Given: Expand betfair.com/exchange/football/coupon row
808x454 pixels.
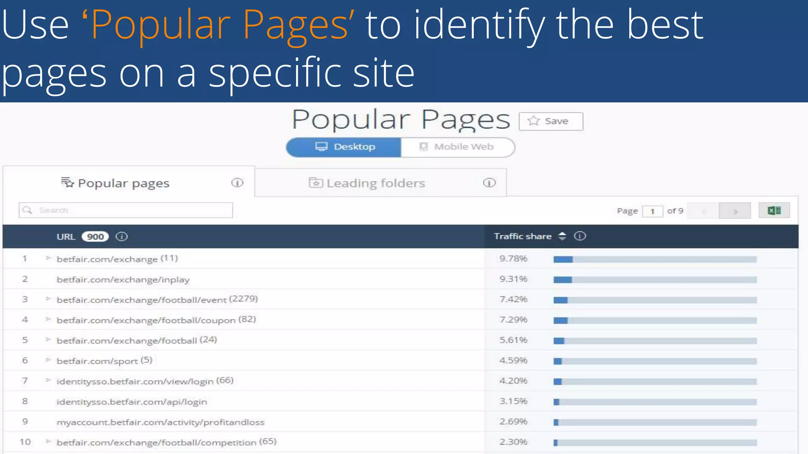Looking at the screenshot, I should click(x=48, y=319).
